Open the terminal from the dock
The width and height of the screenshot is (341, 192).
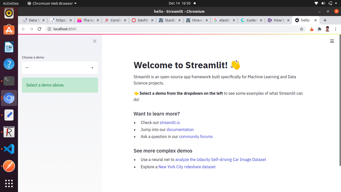[9, 81]
